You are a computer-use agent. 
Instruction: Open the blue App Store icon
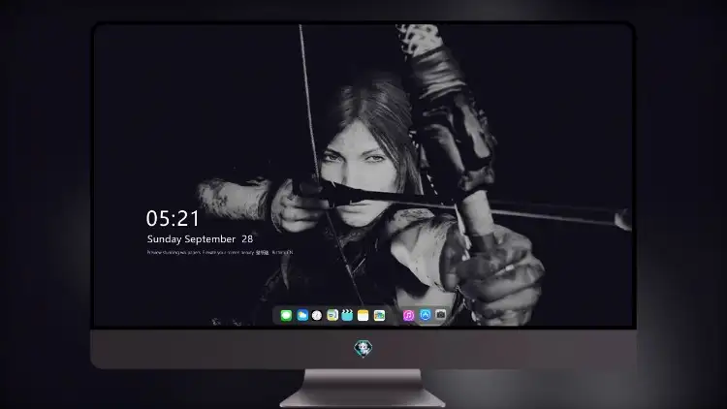pyautogui.click(x=426, y=315)
